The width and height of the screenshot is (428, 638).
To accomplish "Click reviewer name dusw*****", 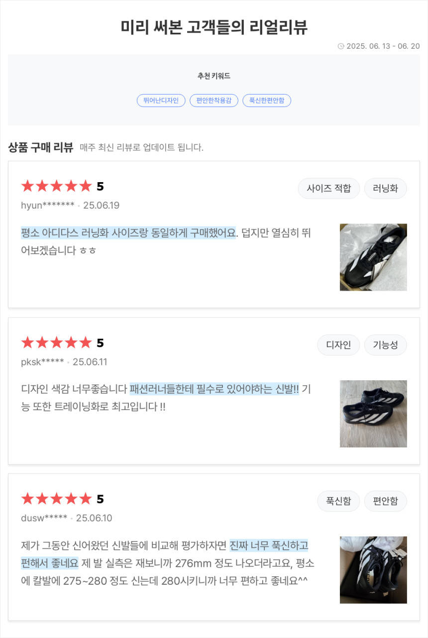I will pyautogui.click(x=44, y=518).
